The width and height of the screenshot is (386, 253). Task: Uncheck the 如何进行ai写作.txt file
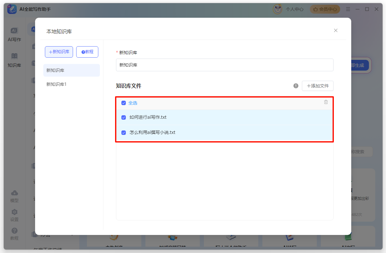pos(123,117)
